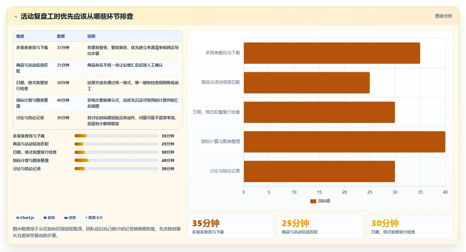Click the Chart.js chip
The width and height of the screenshot is (466, 252).
[x=25, y=218]
